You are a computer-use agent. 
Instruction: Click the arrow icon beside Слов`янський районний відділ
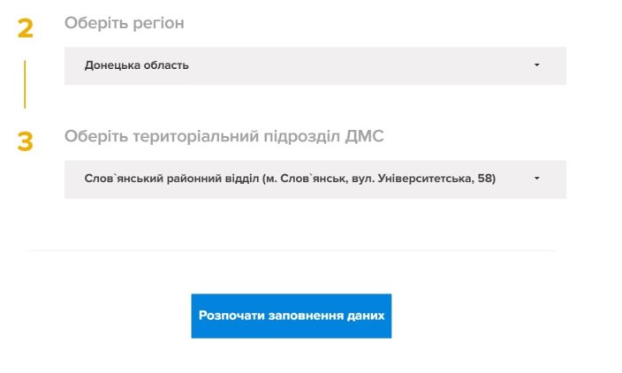pos(536,179)
